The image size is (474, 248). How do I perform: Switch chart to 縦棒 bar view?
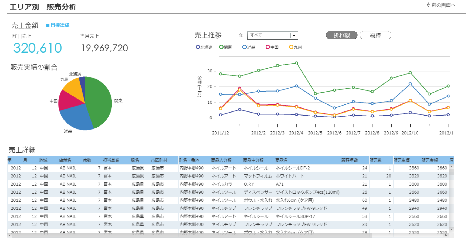pyautogui.click(x=375, y=35)
